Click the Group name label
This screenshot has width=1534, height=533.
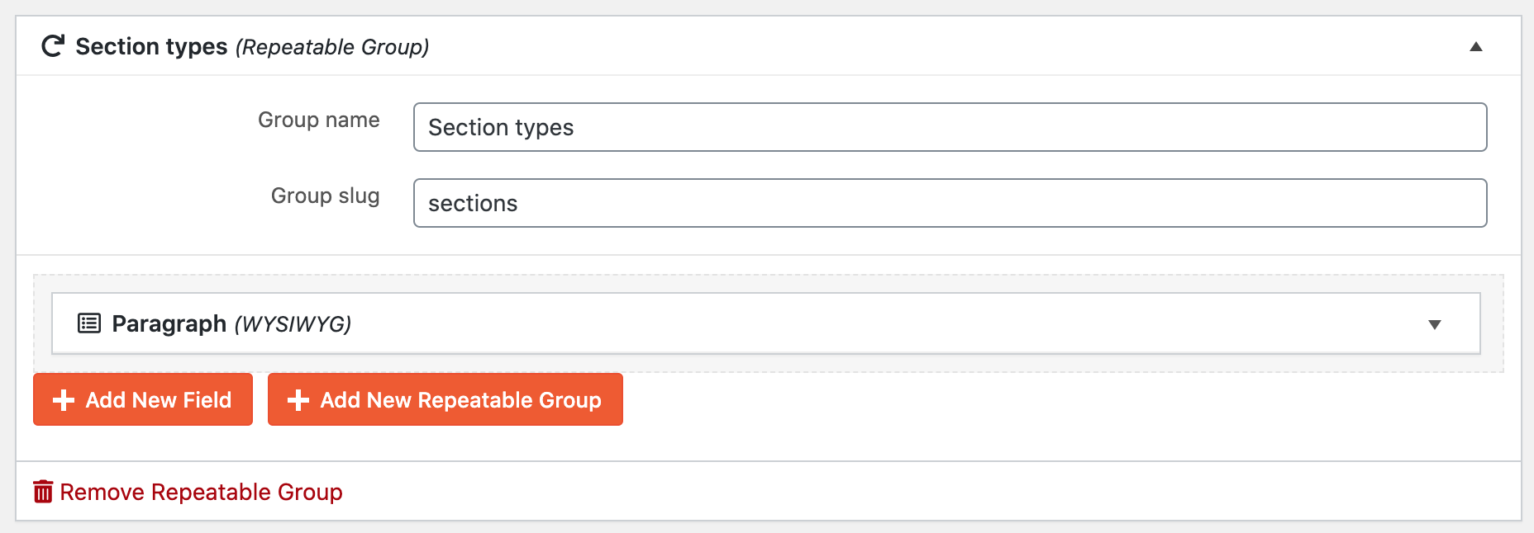(x=319, y=120)
